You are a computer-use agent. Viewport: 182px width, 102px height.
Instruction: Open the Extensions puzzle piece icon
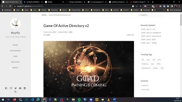[x=168, y=6]
